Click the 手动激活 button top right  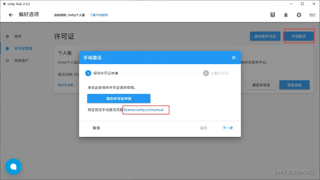tap(299, 36)
